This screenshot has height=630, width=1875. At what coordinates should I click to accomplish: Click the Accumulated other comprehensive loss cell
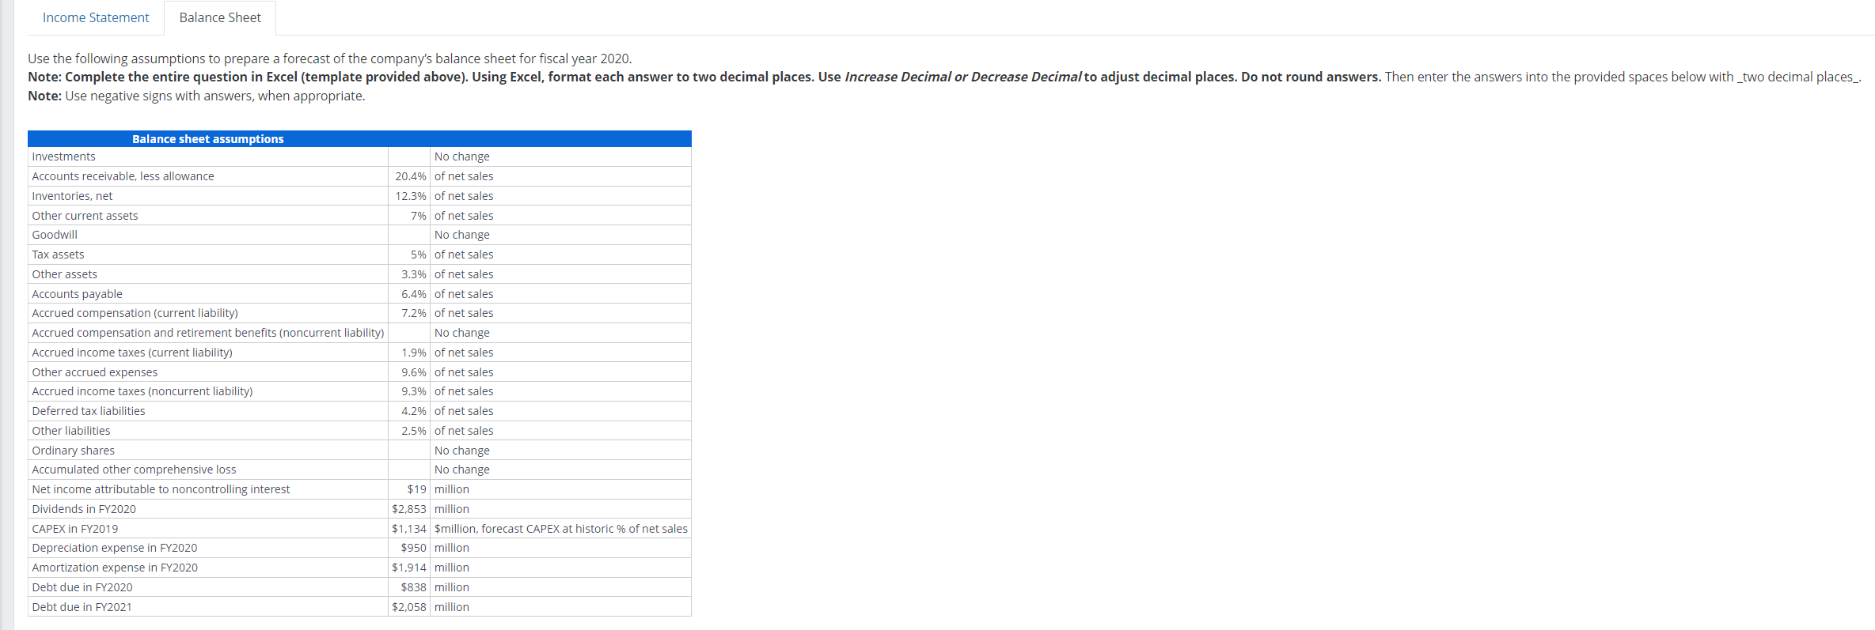[x=133, y=469]
